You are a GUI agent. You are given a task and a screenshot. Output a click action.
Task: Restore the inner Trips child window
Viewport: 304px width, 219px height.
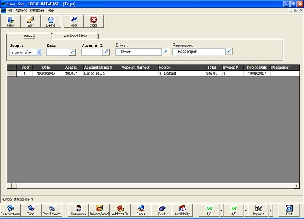296,11
